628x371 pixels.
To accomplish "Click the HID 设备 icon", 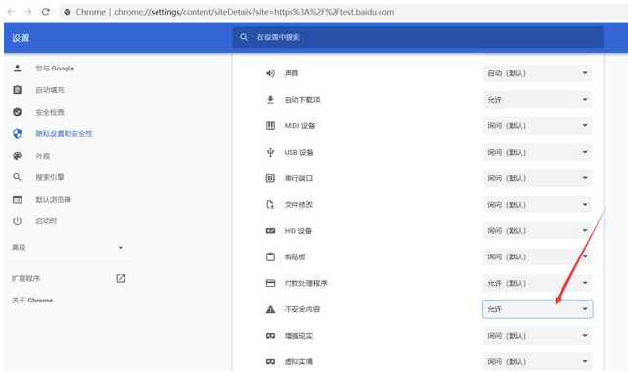I will point(270,231).
